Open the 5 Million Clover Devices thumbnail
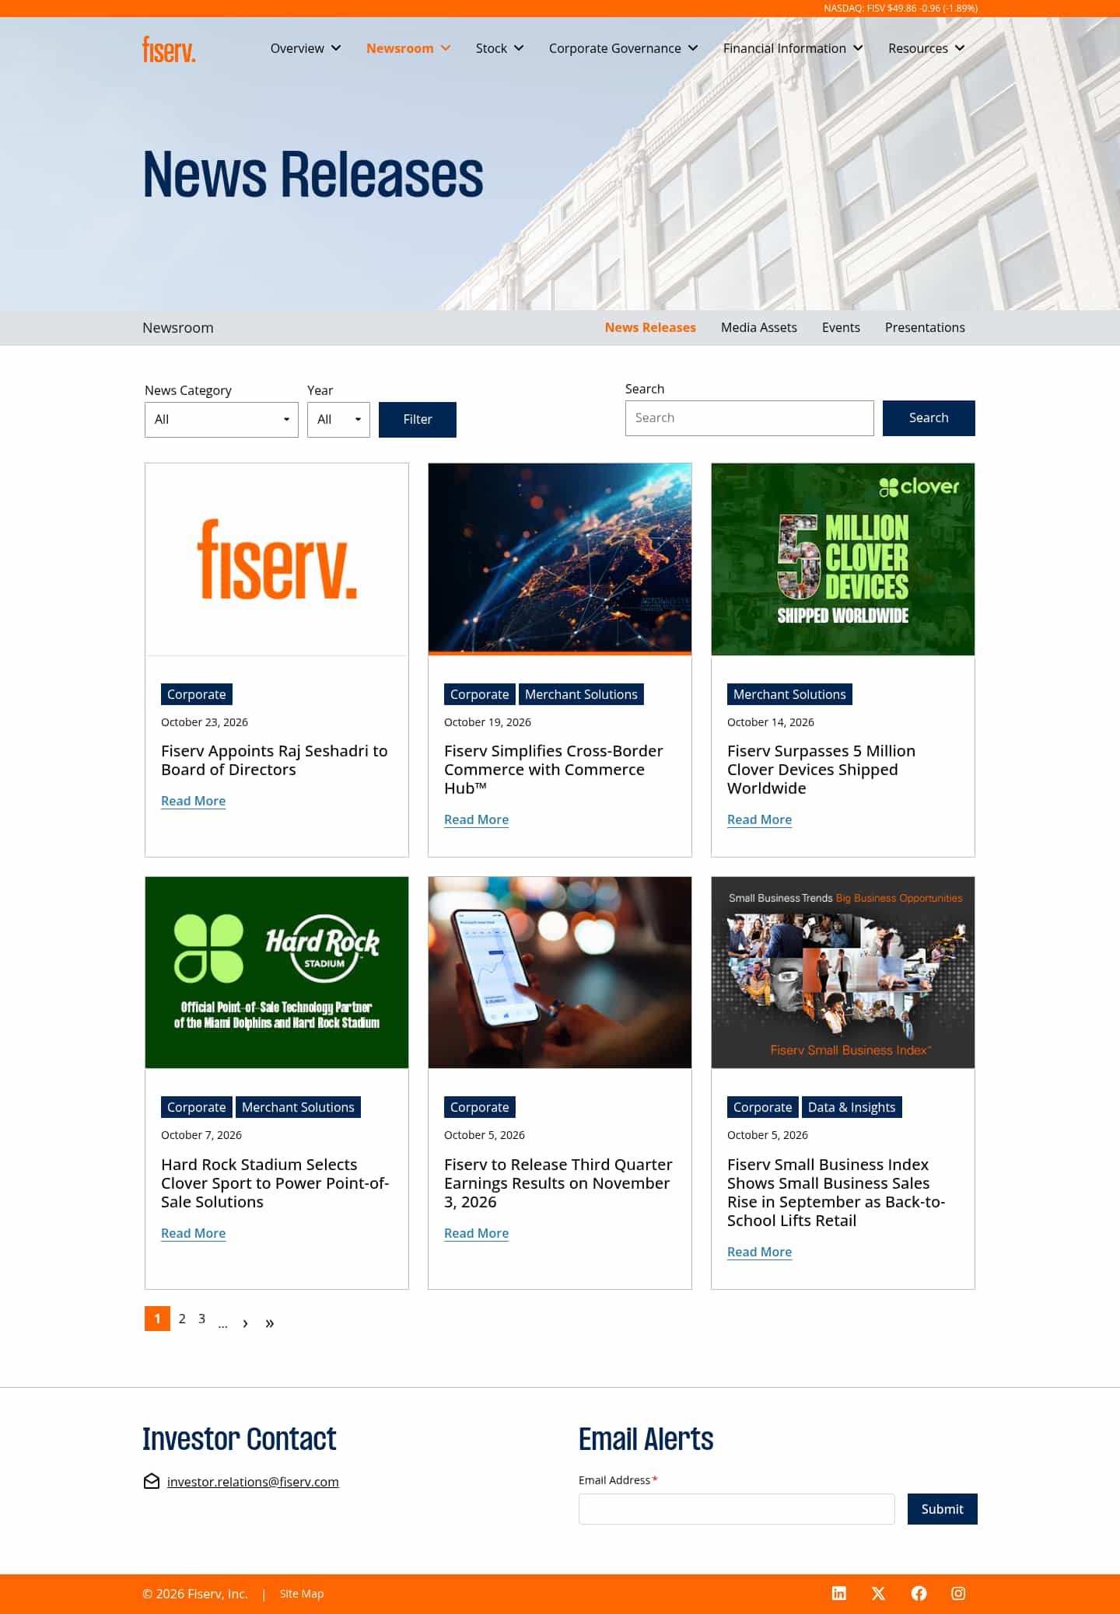Screen dimensions: 1120x1614 point(843,560)
